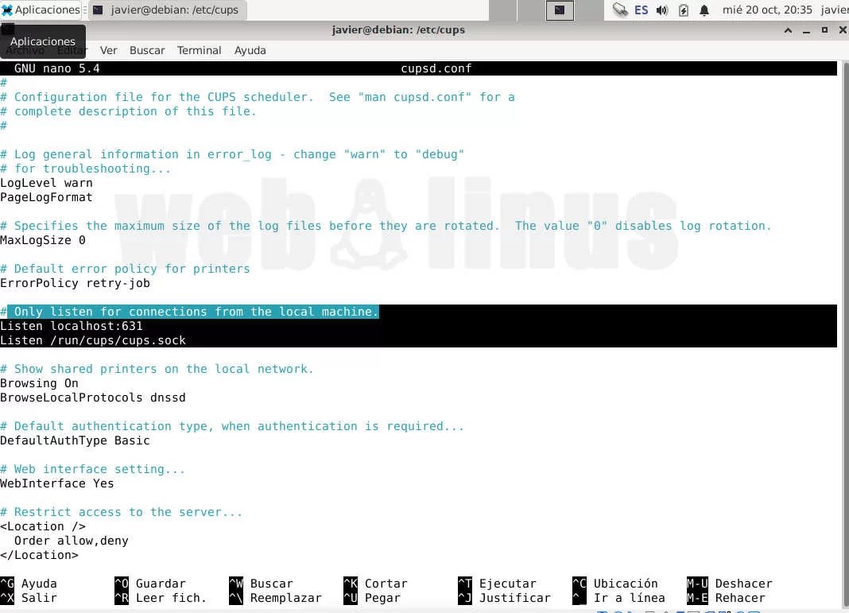Image resolution: width=849 pixels, height=613 pixels.
Task: Click the Guardar shortcut in nano's bar
Action: [161, 583]
